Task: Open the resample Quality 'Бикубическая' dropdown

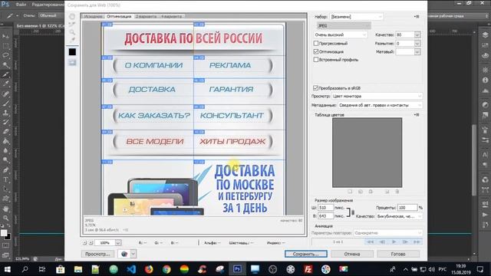Action: tap(399, 216)
